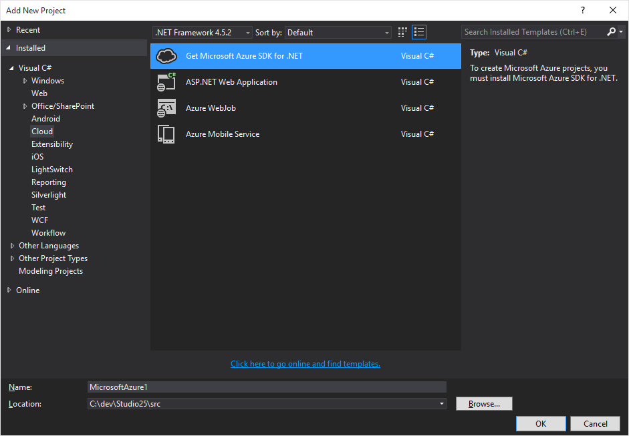Open the search options dropdown arrow
Viewport: 629px width, 436px height.
tap(620, 31)
